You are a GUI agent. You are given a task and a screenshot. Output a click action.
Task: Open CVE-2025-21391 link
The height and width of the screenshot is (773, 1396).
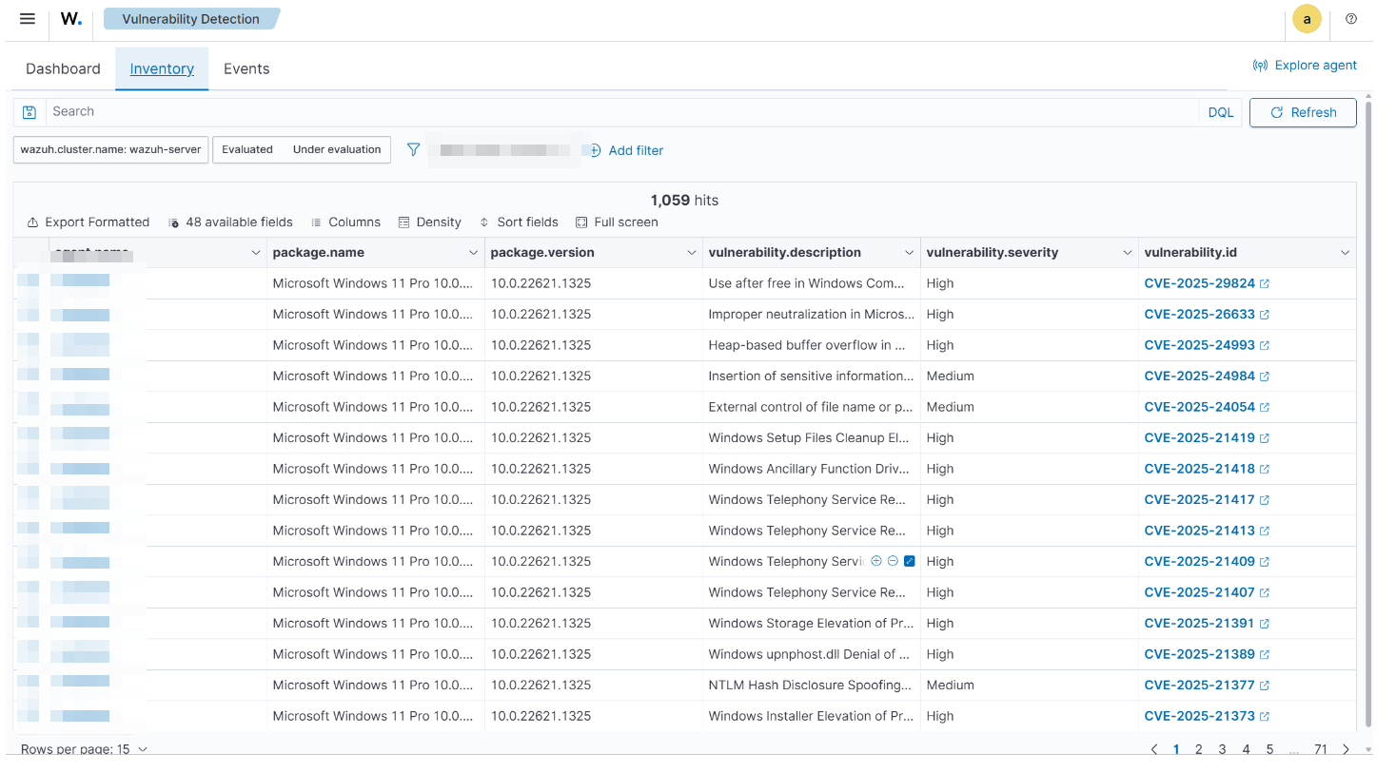pyautogui.click(x=1207, y=623)
